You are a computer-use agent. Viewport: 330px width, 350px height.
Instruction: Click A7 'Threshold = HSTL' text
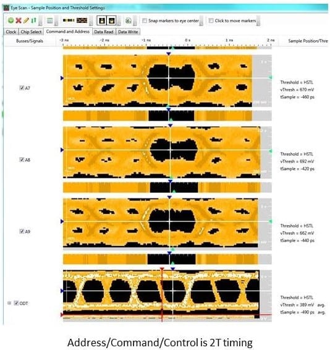pyautogui.click(x=297, y=82)
